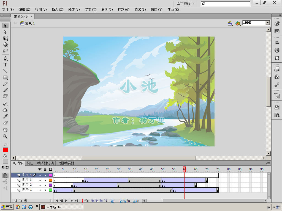The image size is (282, 211).
Task: Select the Bone tool
Action: point(5,104)
